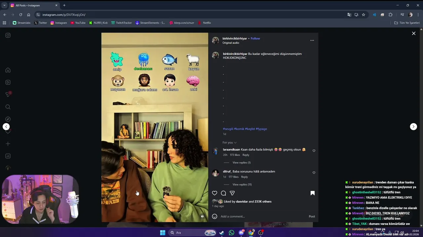This screenshot has height=237, width=423.
Task: Open Reels from the Instagram sidebar
Action: click(8, 82)
